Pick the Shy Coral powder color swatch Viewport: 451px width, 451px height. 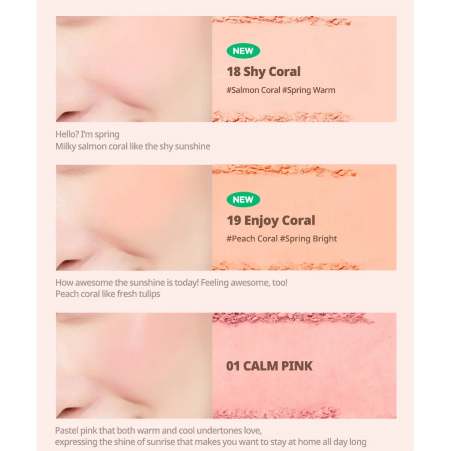coord(304,69)
